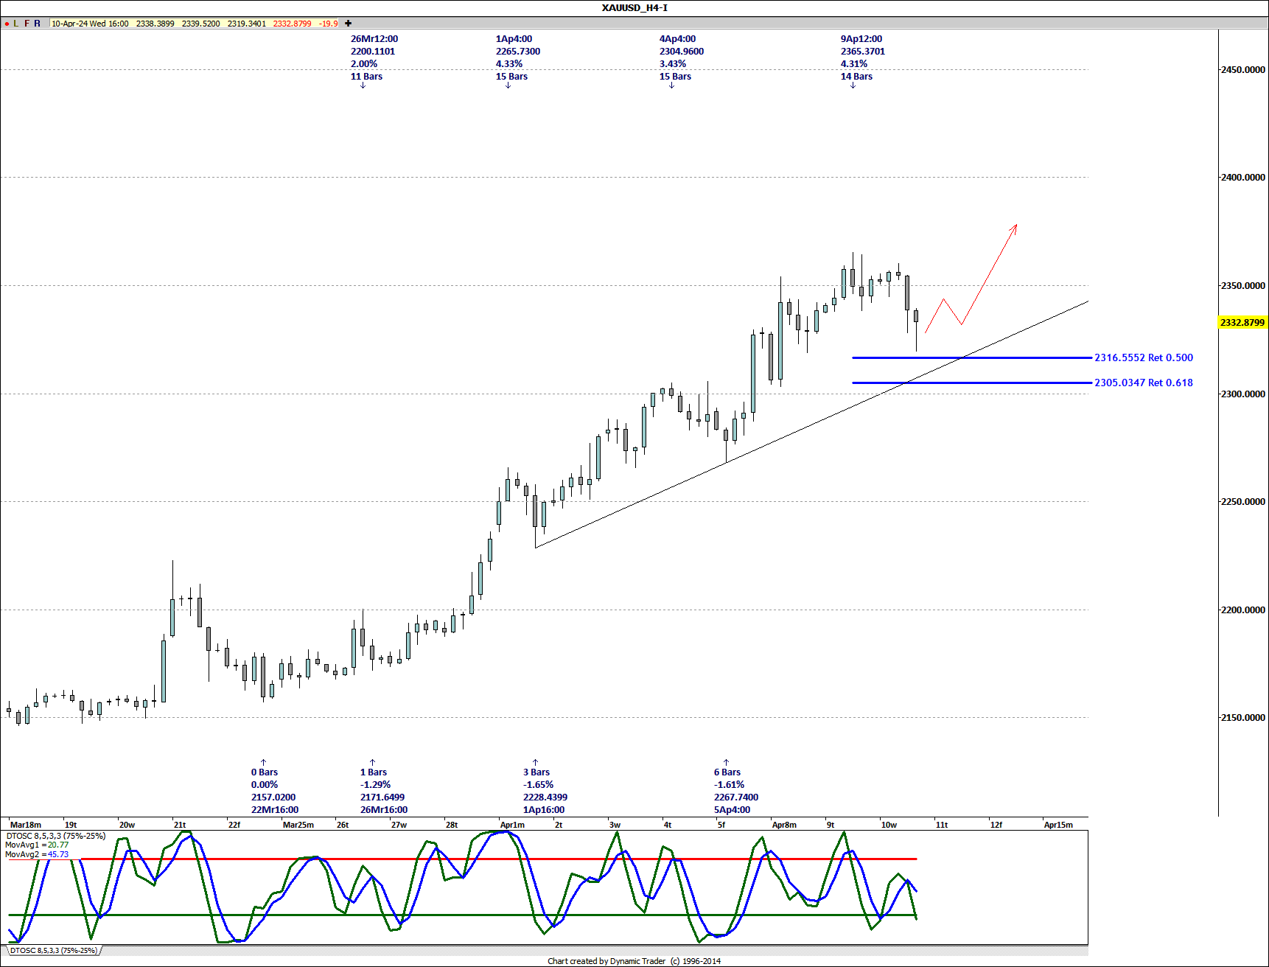Click the yellow current price label 2332.8799

[1242, 322]
